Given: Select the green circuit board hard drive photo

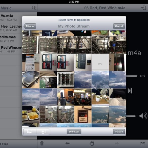Looking at the screenshot, I should pyautogui.click(x=48, y=80).
